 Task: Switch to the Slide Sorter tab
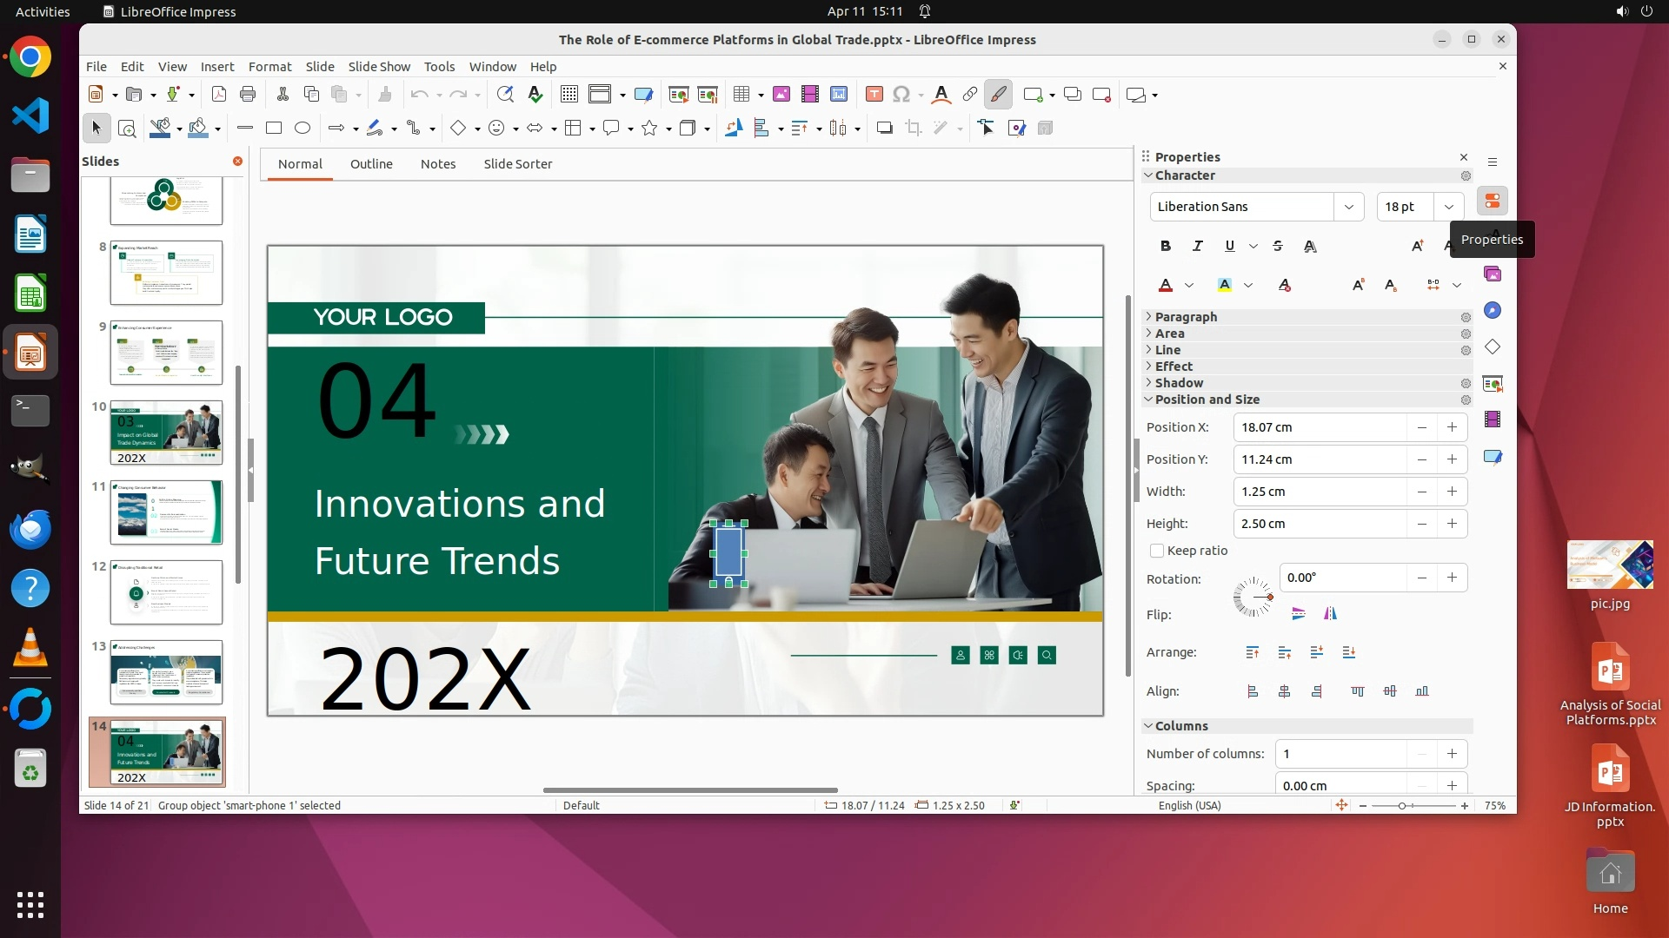coord(517,164)
